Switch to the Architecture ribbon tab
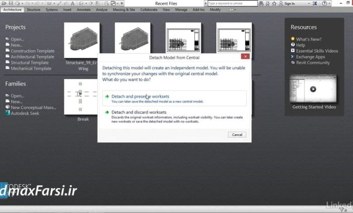The image size is (353, 213). [12, 10]
